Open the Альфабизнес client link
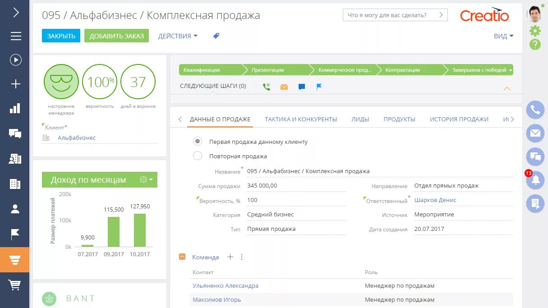 [77, 138]
